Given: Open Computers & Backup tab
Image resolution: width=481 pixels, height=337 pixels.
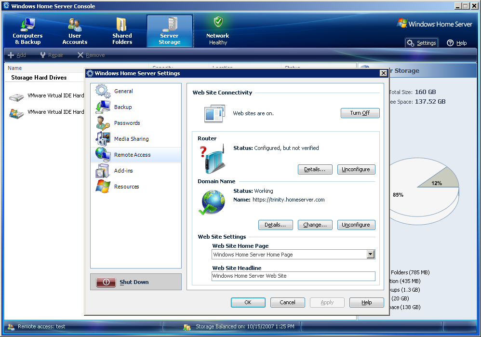Looking at the screenshot, I should pos(27,31).
